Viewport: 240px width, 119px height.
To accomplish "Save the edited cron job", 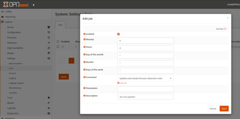I will click(224, 109).
